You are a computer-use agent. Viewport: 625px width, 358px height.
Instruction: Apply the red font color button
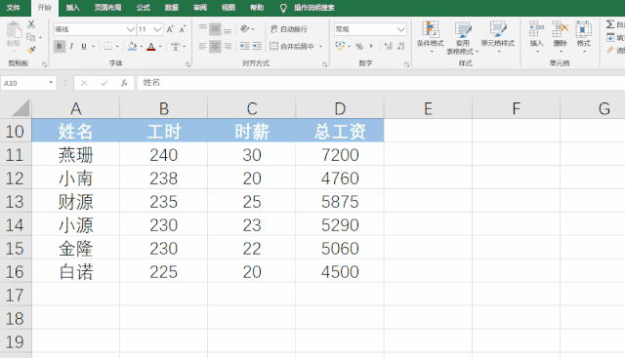(x=151, y=47)
